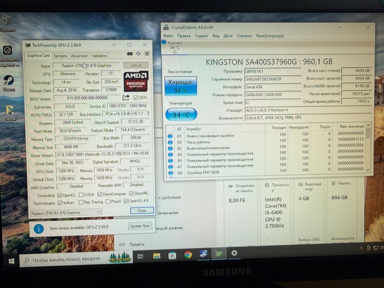Open the Справка menu
This screenshot has width=384, height=288.
tap(244, 36)
